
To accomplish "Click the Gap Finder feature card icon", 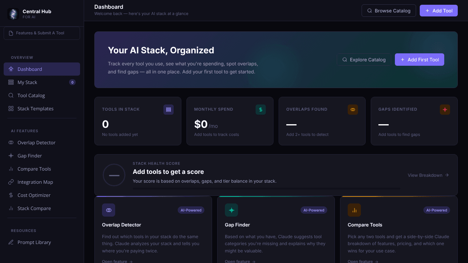I will coord(231,210).
